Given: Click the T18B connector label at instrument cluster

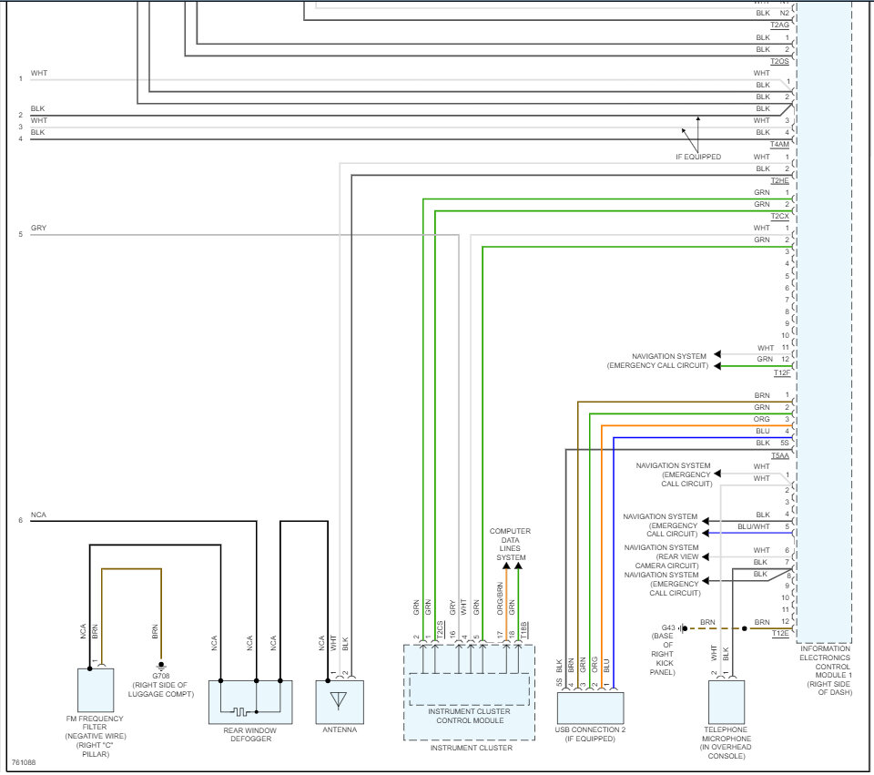Looking at the screenshot, I should [x=523, y=629].
